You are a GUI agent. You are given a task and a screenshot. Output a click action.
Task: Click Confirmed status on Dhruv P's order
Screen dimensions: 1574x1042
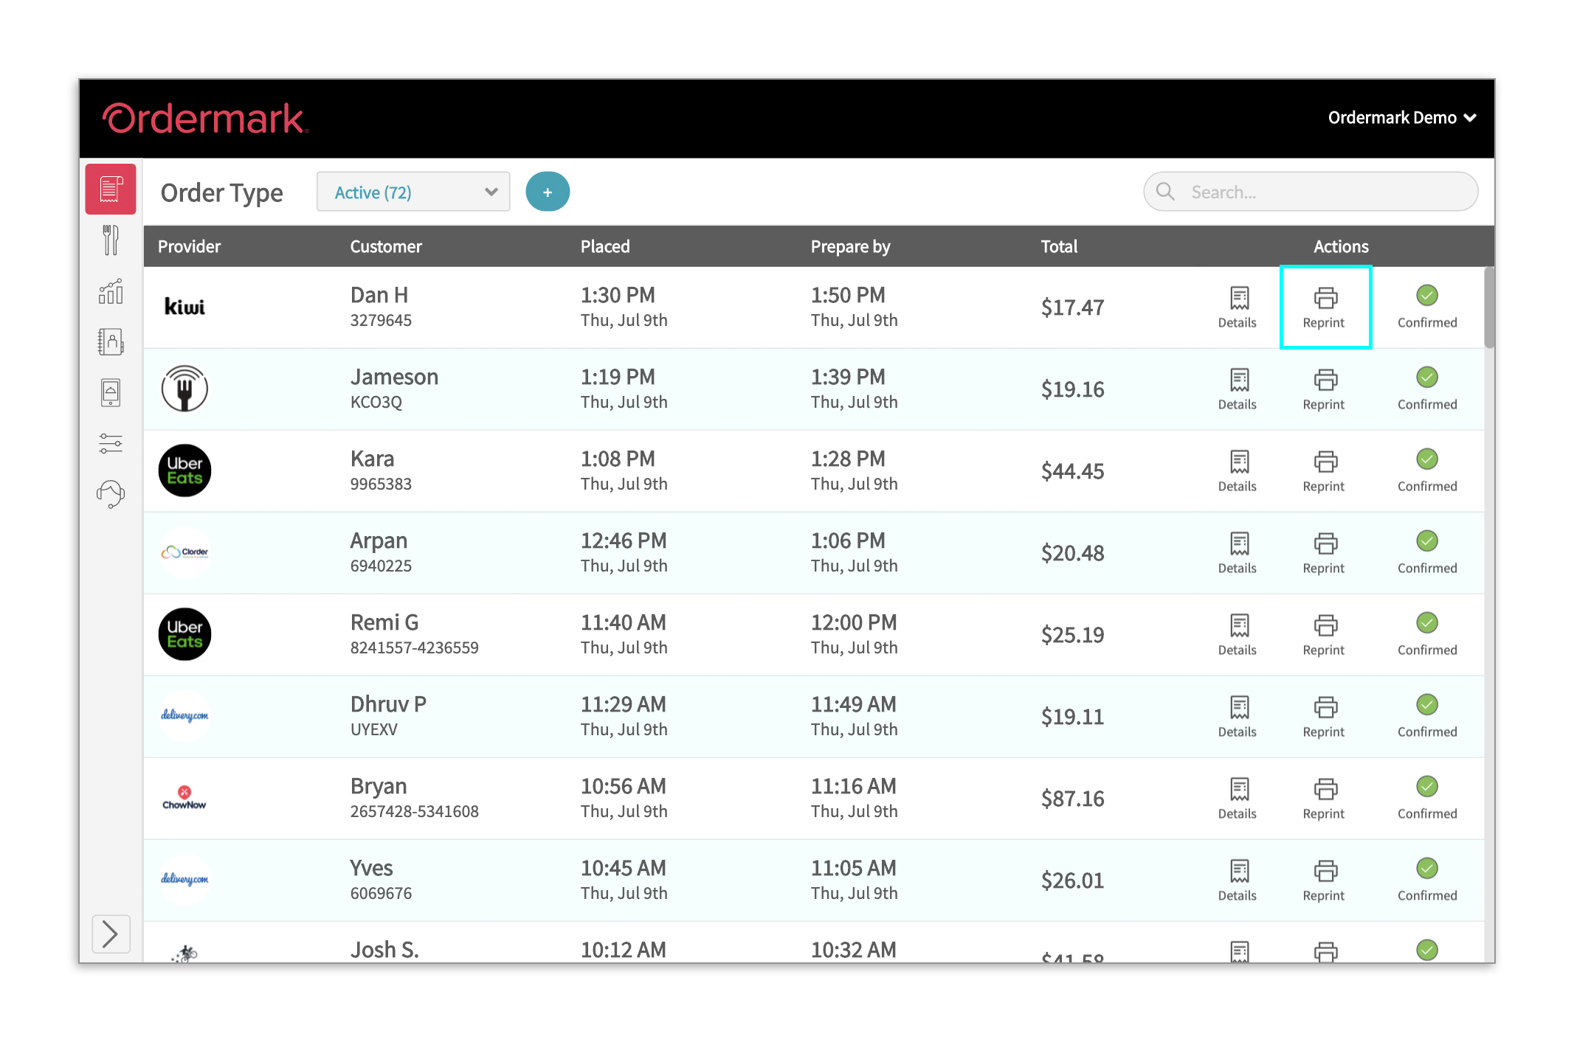1427,716
